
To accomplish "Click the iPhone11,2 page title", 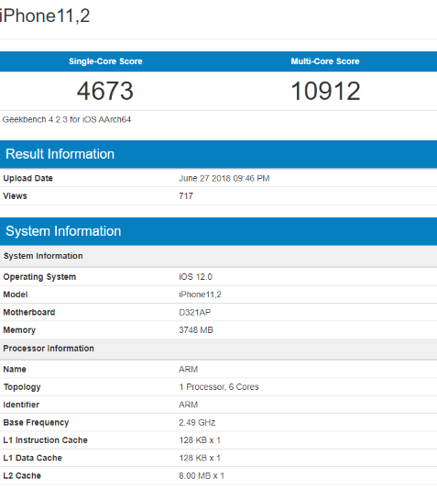I will coord(45,16).
